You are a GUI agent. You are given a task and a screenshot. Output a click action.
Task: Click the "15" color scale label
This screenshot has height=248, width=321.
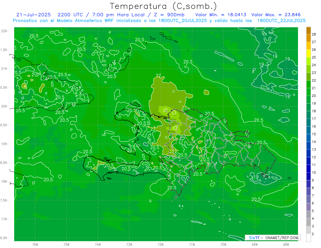point(314,134)
